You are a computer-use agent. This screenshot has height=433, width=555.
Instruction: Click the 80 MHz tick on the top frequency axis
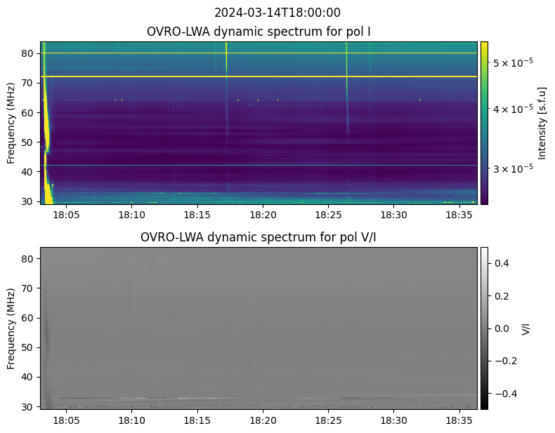(28, 53)
